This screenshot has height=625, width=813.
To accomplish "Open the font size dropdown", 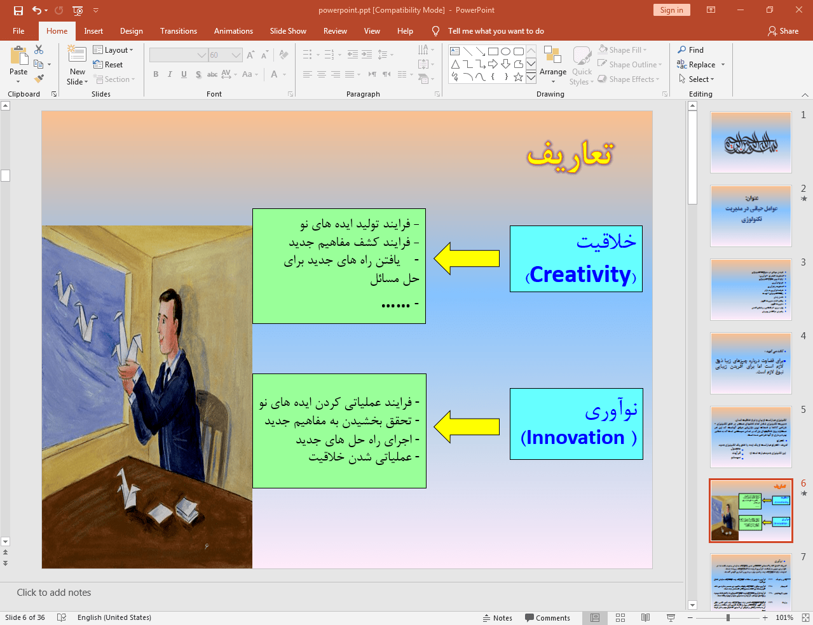I will [x=235, y=55].
